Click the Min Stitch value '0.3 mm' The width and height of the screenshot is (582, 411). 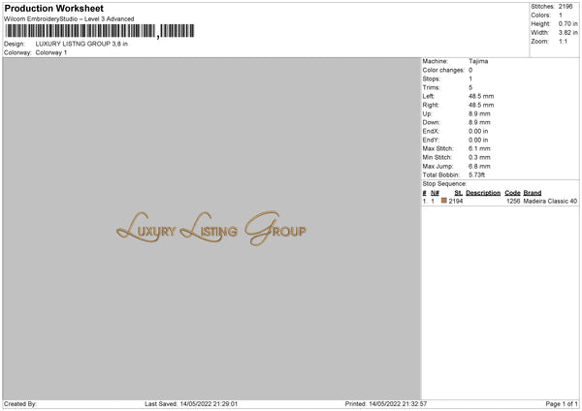[x=479, y=157]
